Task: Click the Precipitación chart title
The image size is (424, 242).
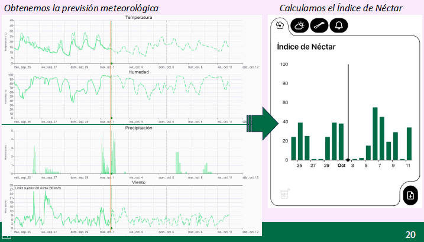Action: tap(139, 128)
